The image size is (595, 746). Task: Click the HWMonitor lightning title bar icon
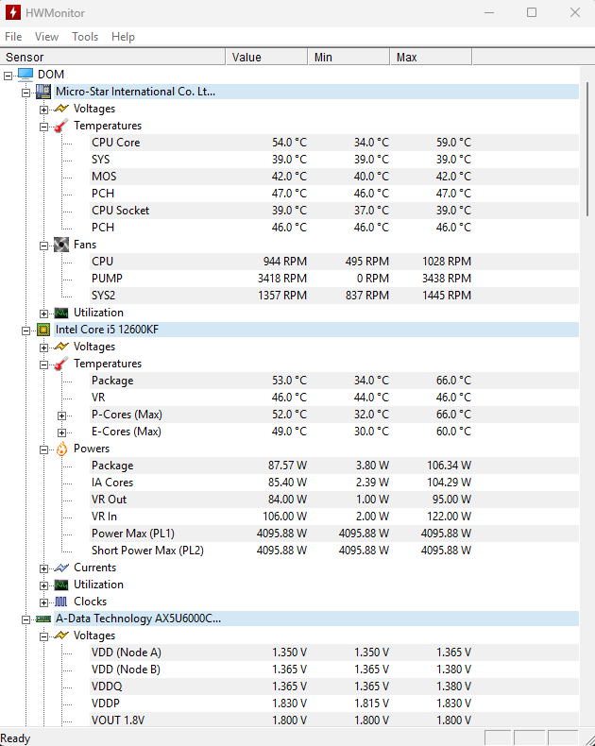tap(13, 12)
